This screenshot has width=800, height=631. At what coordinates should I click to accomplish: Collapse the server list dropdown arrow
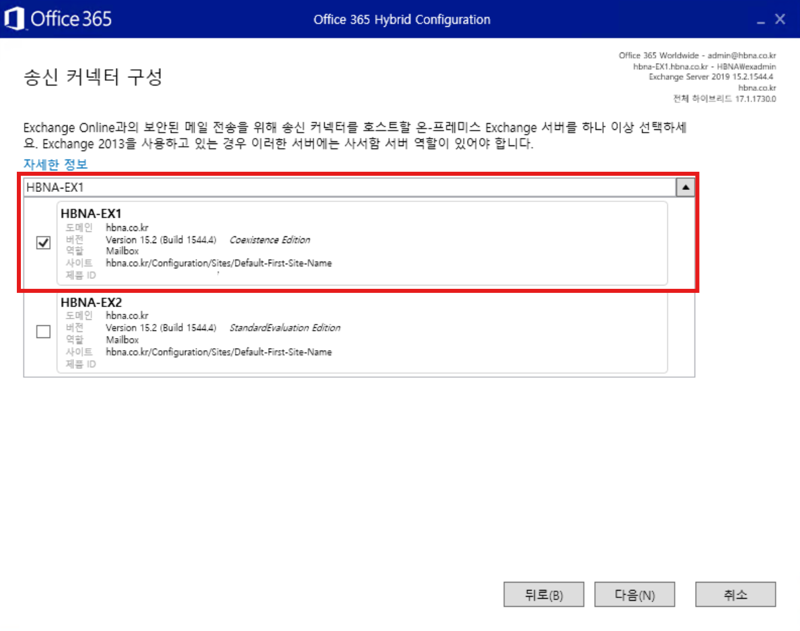click(x=685, y=187)
